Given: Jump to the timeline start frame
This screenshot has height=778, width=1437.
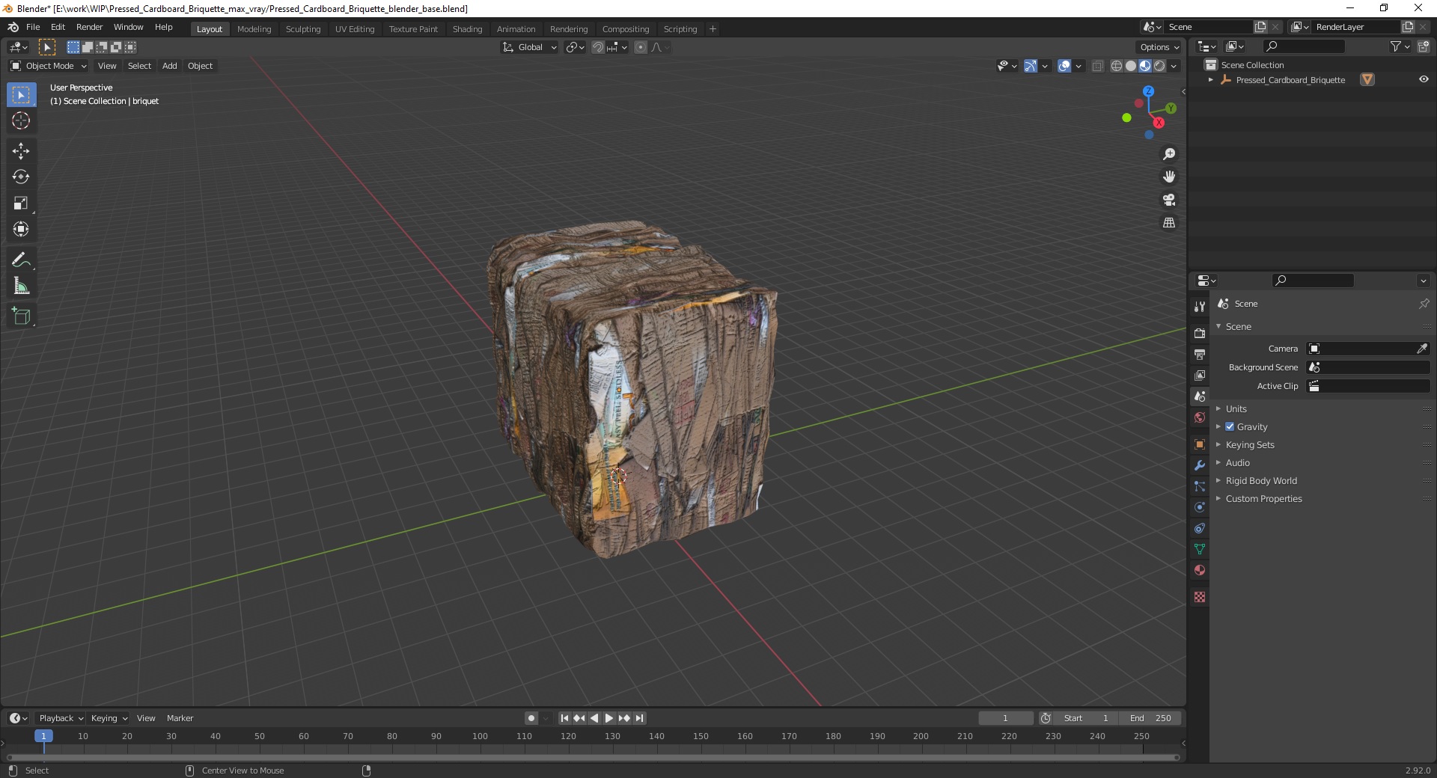Looking at the screenshot, I should (564, 718).
